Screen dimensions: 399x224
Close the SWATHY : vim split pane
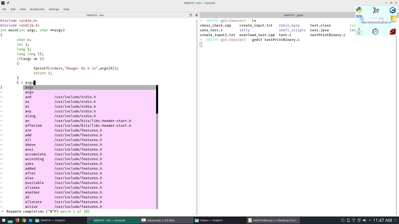196,15
